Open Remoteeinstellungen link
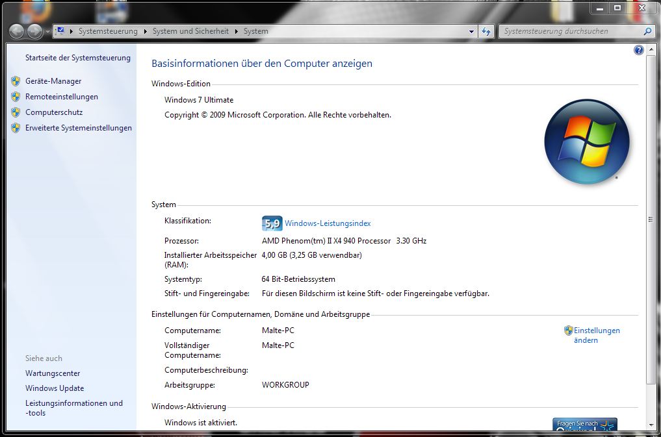This screenshot has width=661, height=437. point(62,96)
